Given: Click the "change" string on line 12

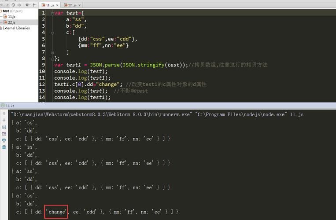Looking at the screenshot, I should pyautogui.click(x=107, y=84).
